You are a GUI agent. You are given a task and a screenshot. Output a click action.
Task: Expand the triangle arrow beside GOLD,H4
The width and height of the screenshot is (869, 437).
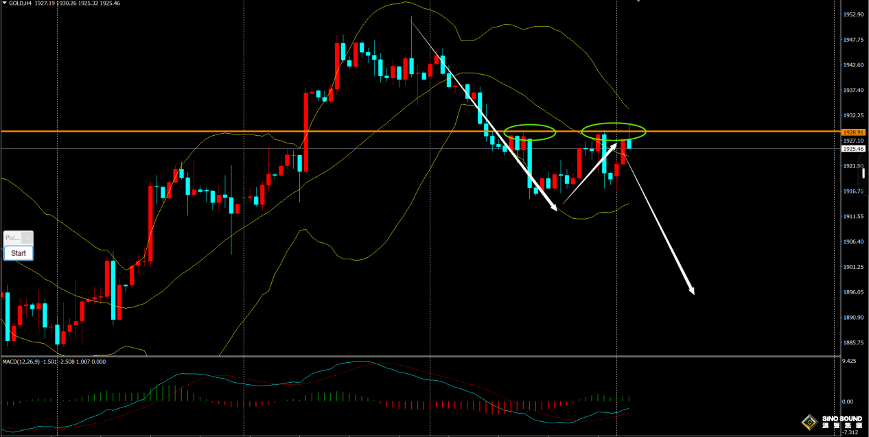3,3
